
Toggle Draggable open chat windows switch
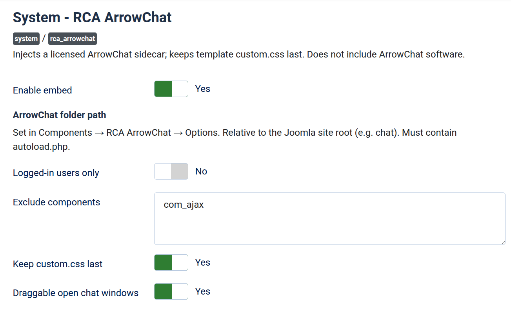coord(171,291)
